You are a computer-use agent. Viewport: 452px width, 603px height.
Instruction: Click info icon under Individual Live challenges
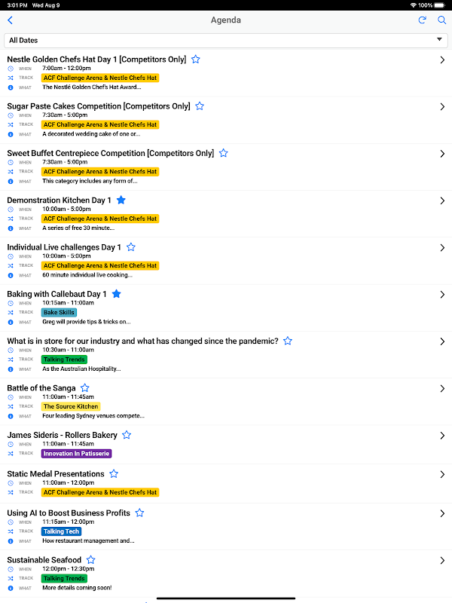click(11, 275)
